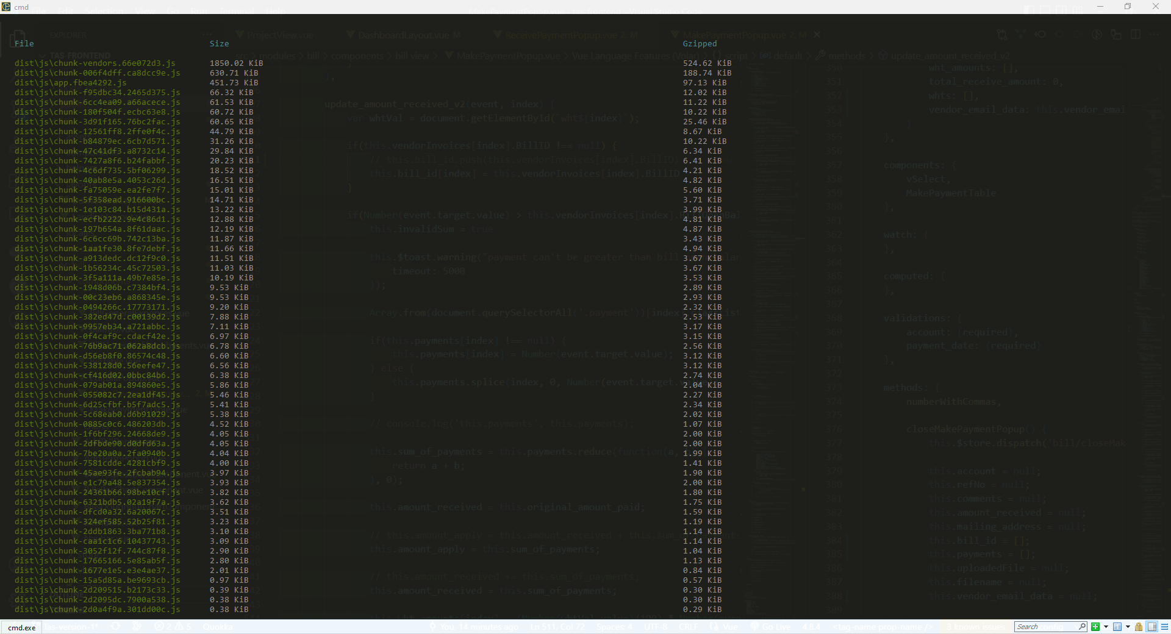
Task: Click dist\js\chunk-3f5a111a.49b7e85e.js line
Action: (98, 278)
